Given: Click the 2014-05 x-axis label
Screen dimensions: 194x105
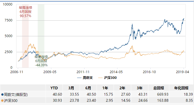Looking at the screenshot, I should pos(116,72).
